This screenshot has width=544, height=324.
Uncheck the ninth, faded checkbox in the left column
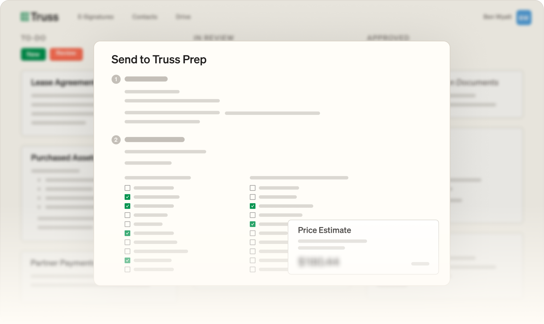[x=128, y=260]
